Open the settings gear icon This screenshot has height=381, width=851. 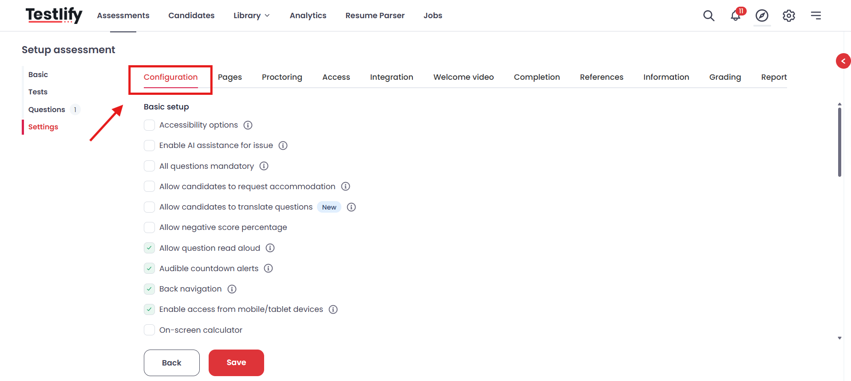788,16
